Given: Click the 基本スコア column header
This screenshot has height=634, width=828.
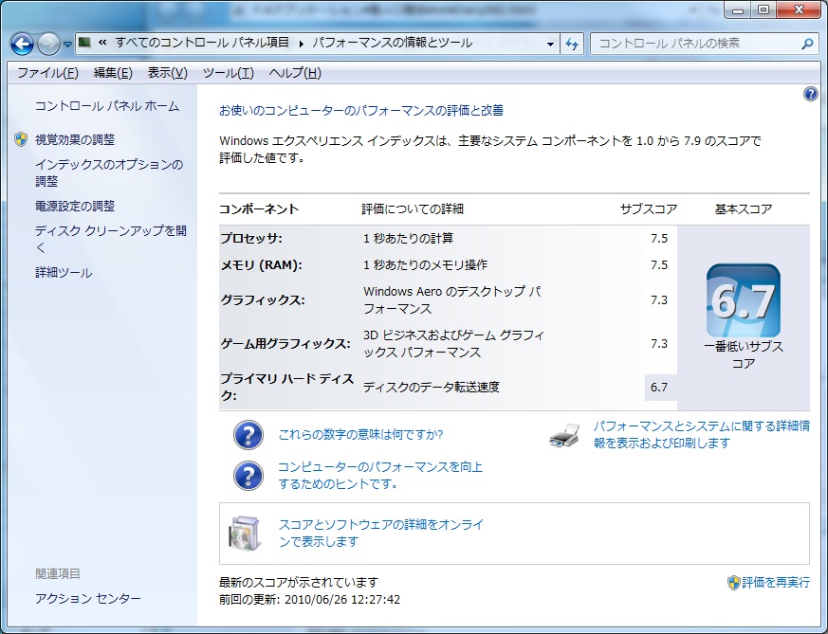Looking at the screenshot, I should click(x=744, y=209).
